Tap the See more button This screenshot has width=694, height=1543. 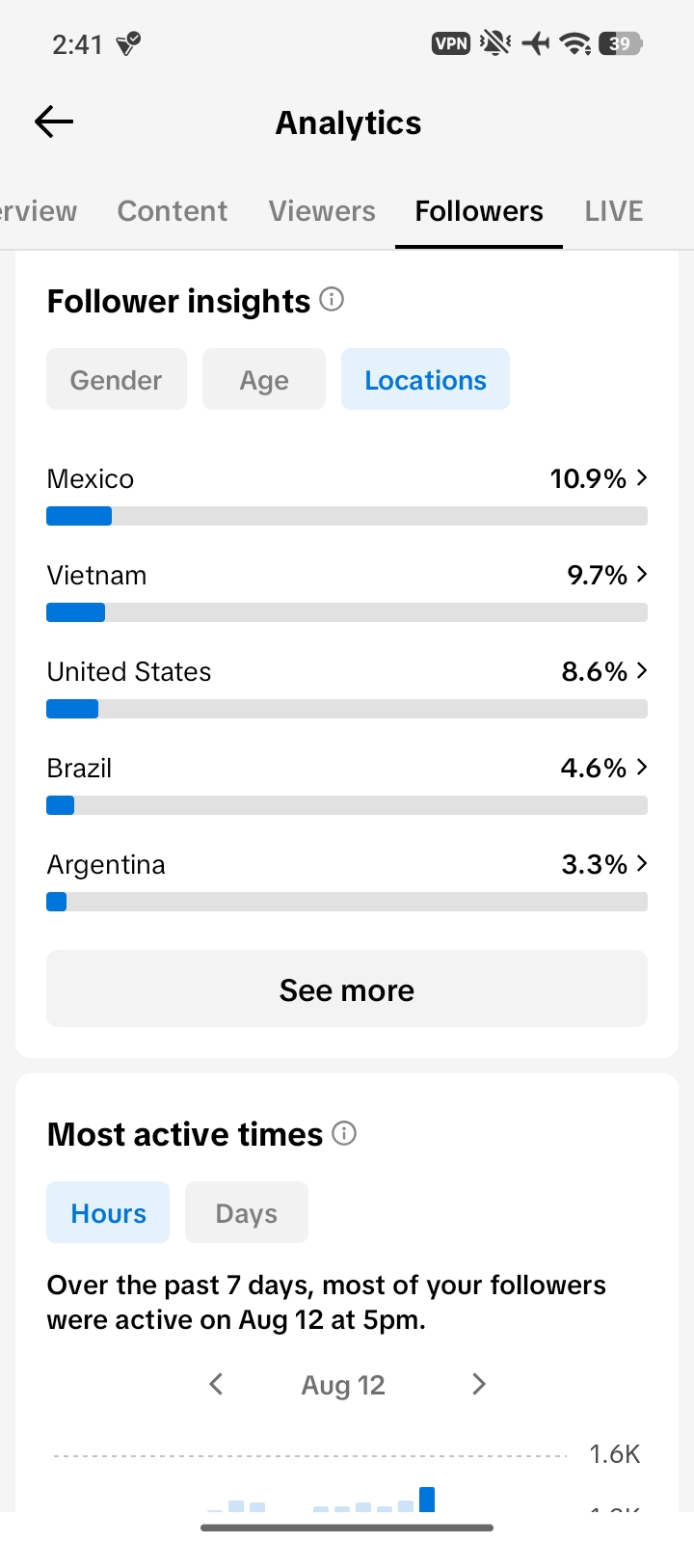[347, 988]
